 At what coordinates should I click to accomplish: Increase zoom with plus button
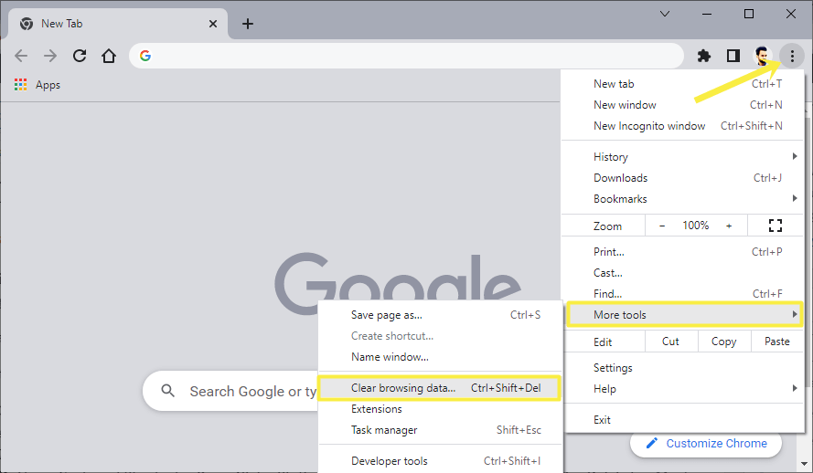(x=729, y=226)
